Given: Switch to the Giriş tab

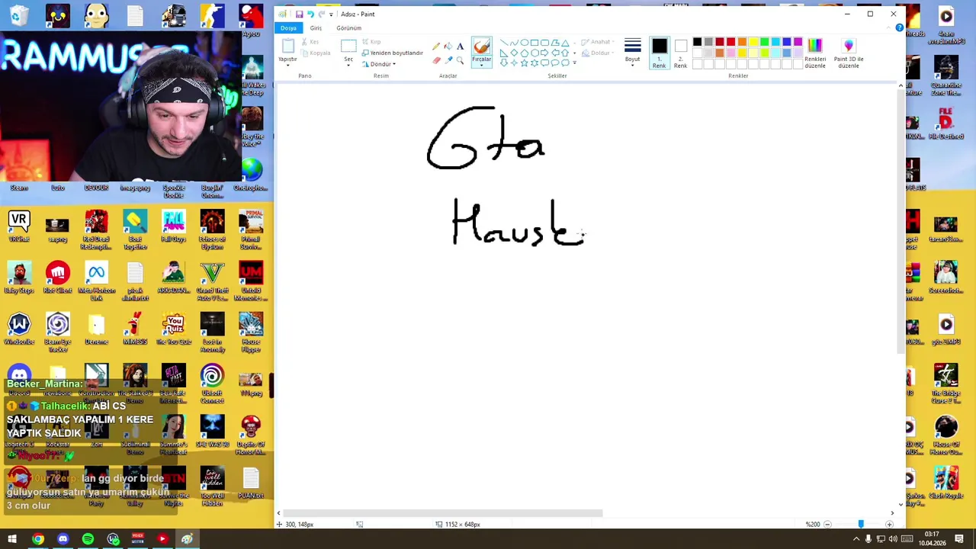Looking at the screenshot, I should pos(316,27).
